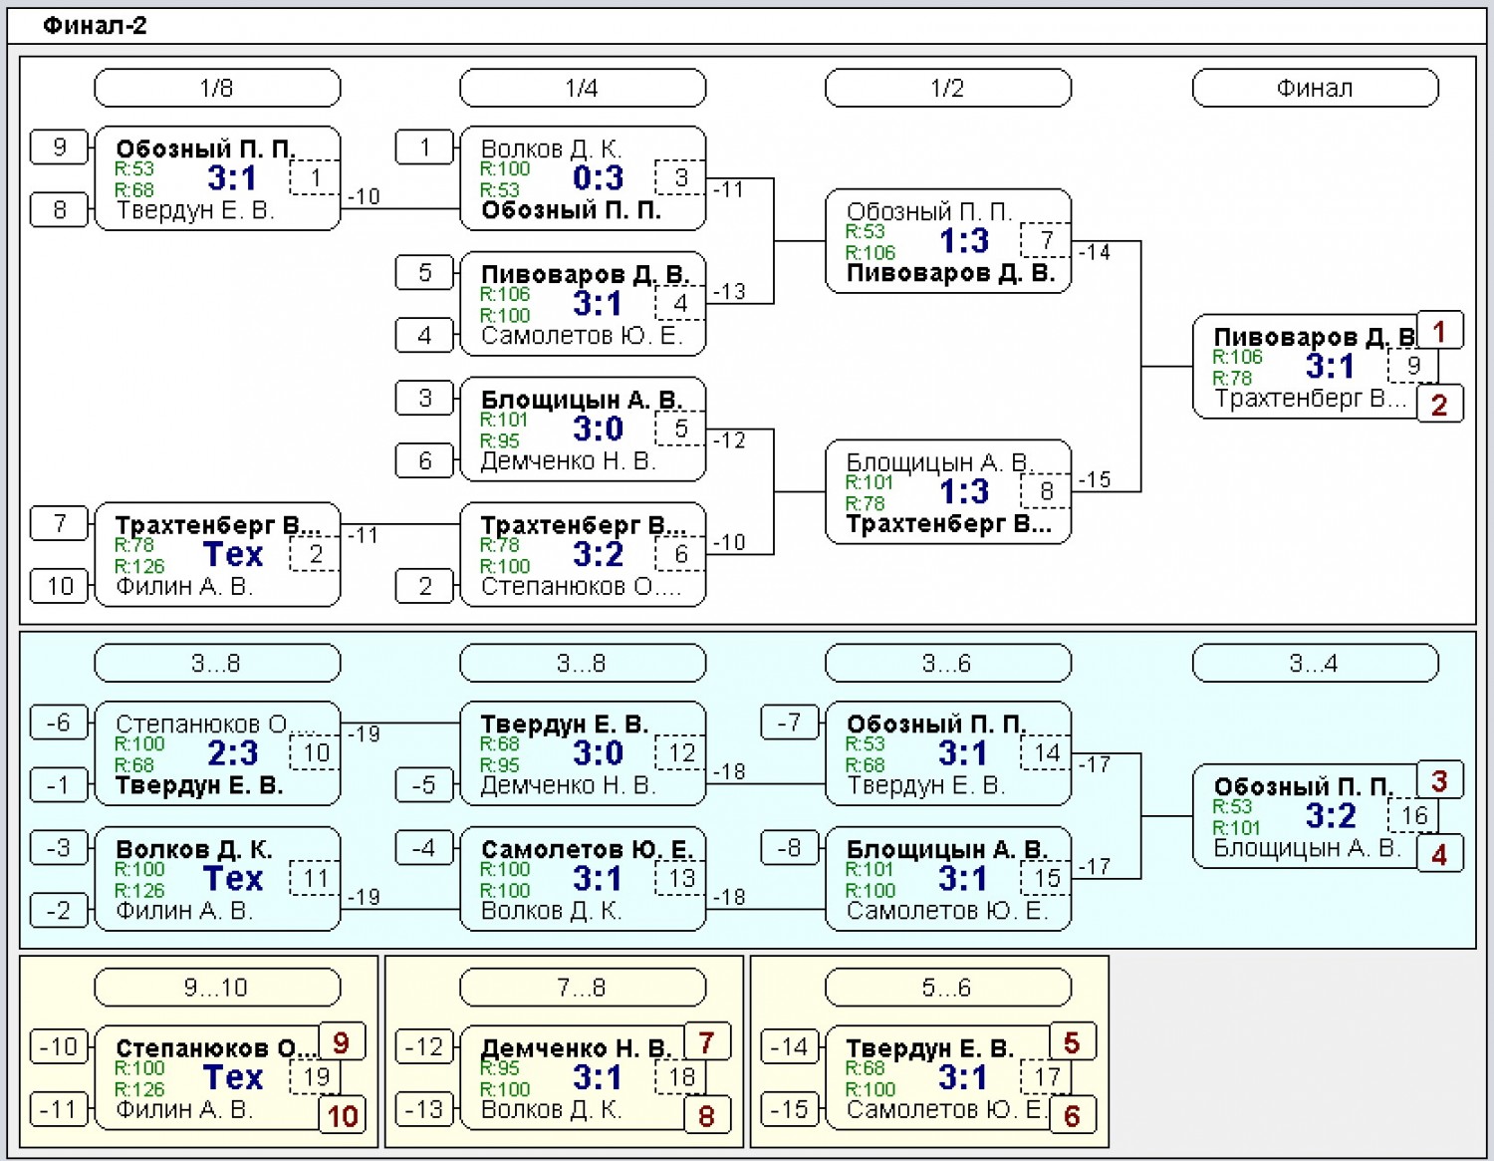Select the 3...4 round header
Screen dimensions: 1494x1161
tap(1316, 663)
